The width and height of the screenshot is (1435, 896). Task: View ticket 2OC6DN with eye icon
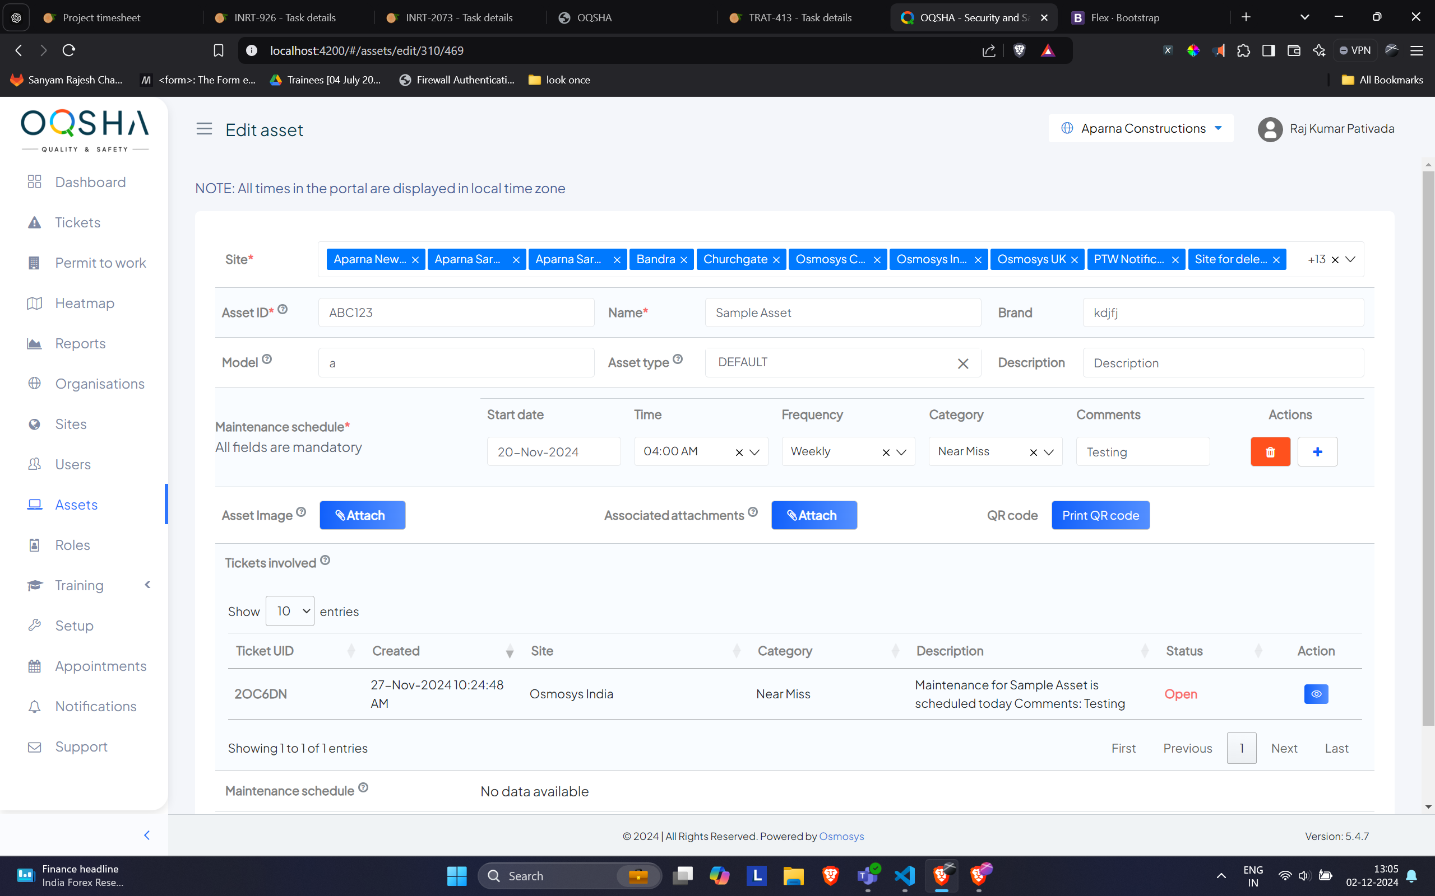[1316, 694]
